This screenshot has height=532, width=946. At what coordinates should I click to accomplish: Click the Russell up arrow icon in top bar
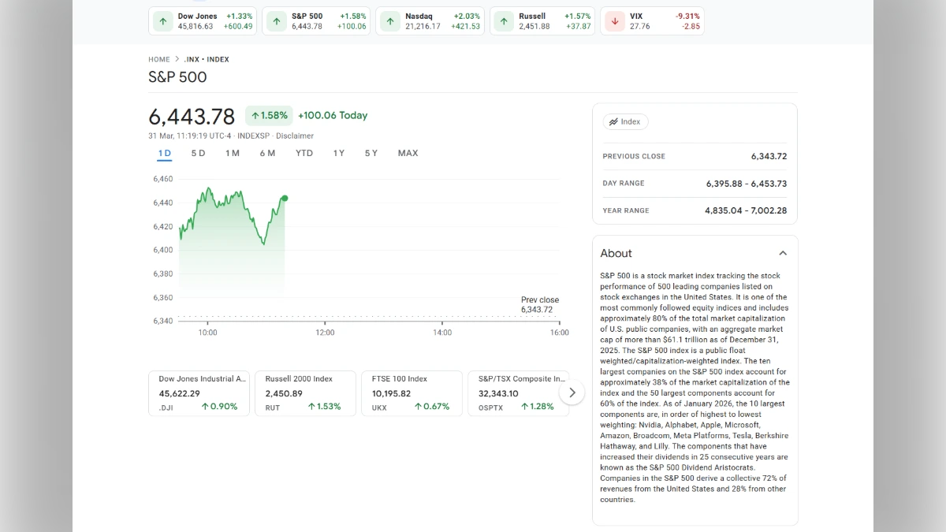503,20
